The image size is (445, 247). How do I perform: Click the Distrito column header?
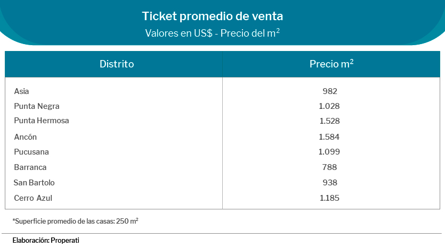(116, 64)
